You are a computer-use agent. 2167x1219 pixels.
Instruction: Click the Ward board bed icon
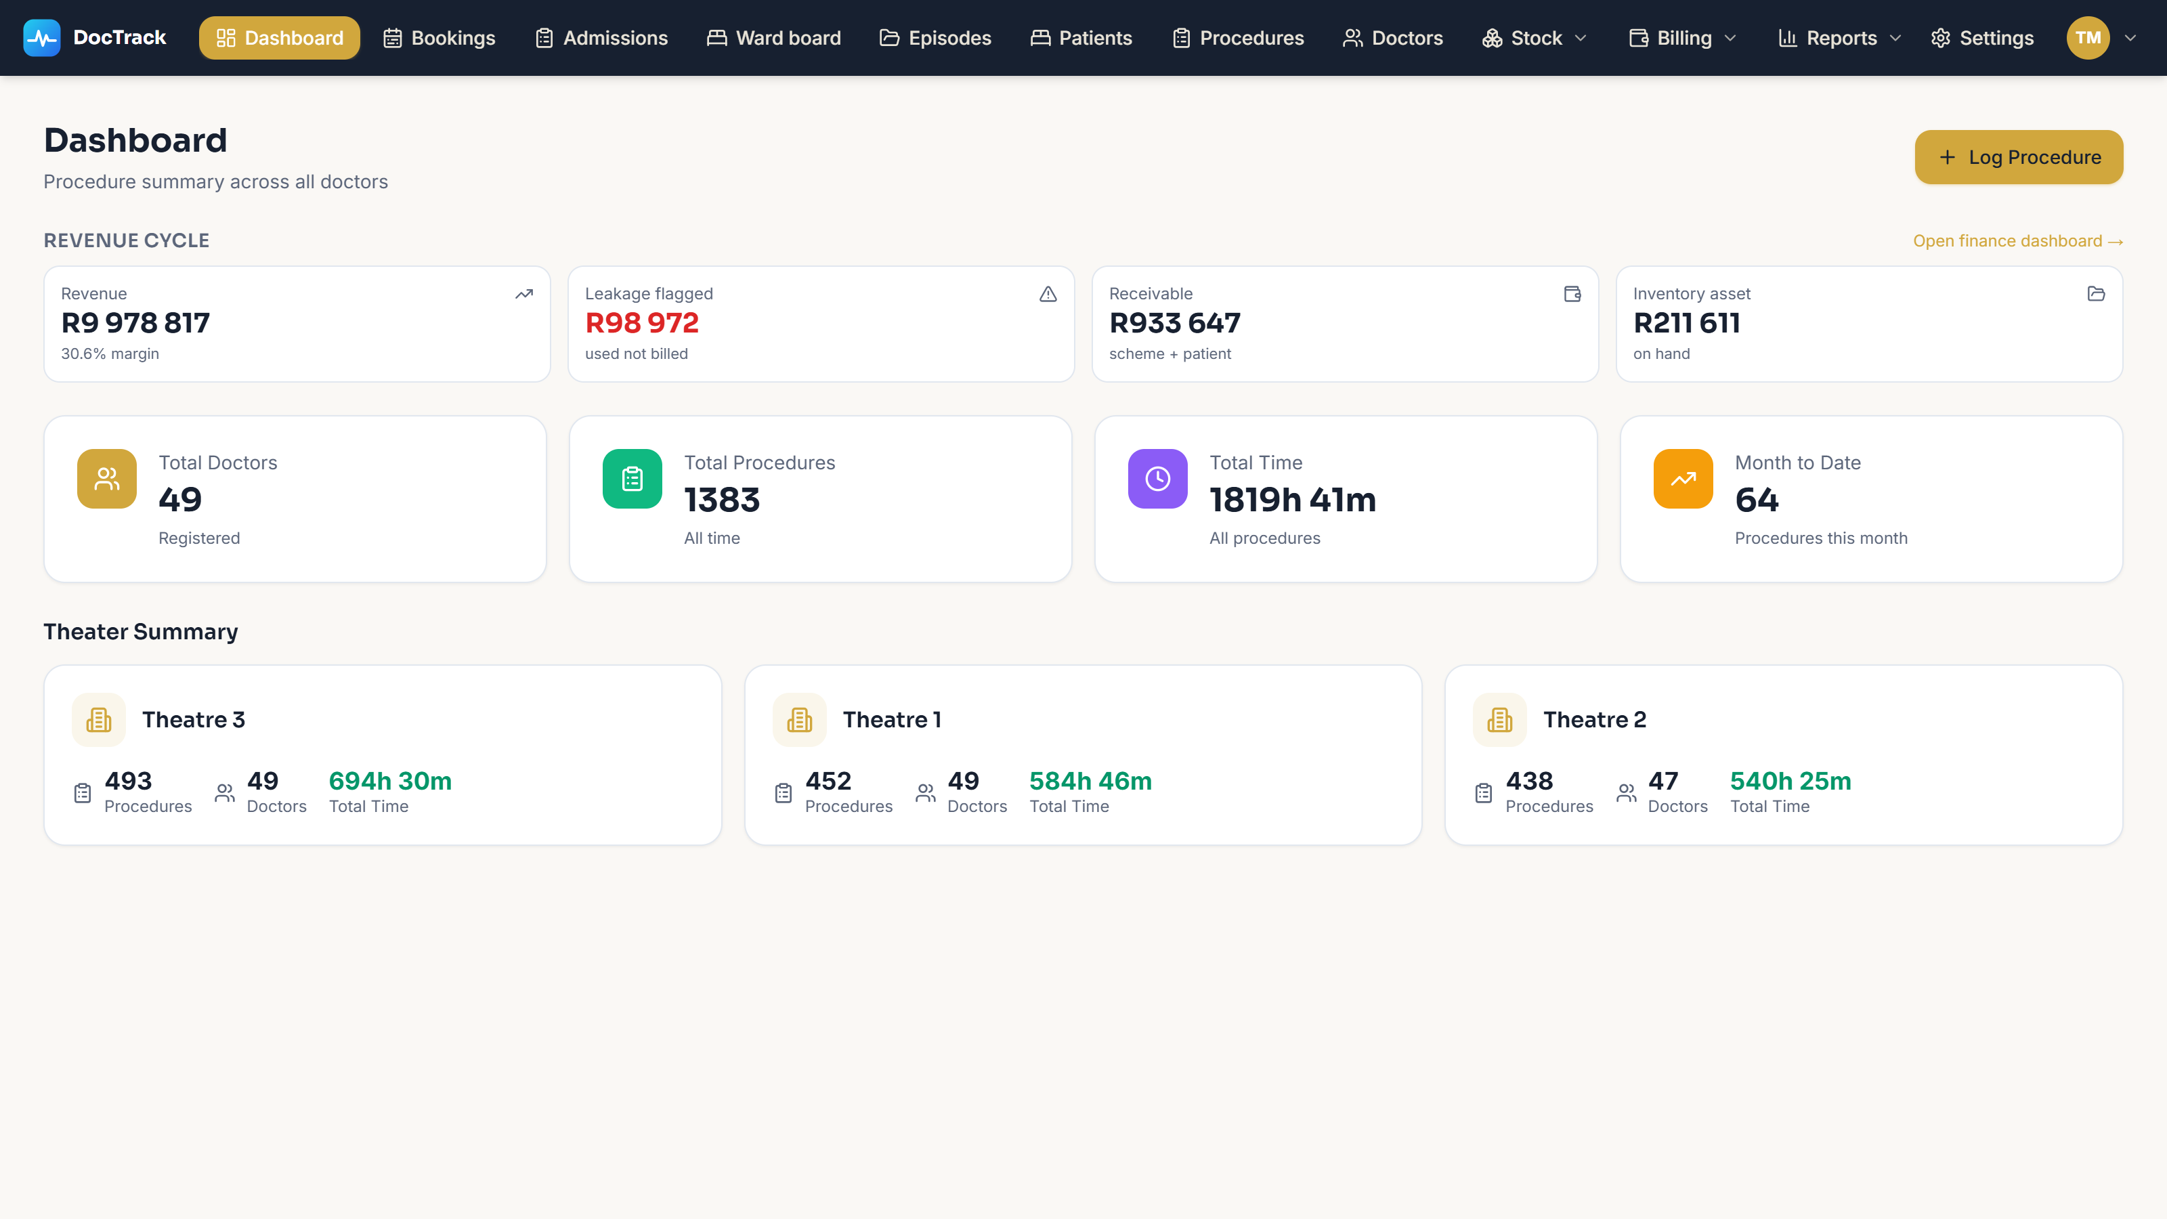pyautogui.click(x=716, y=38)
